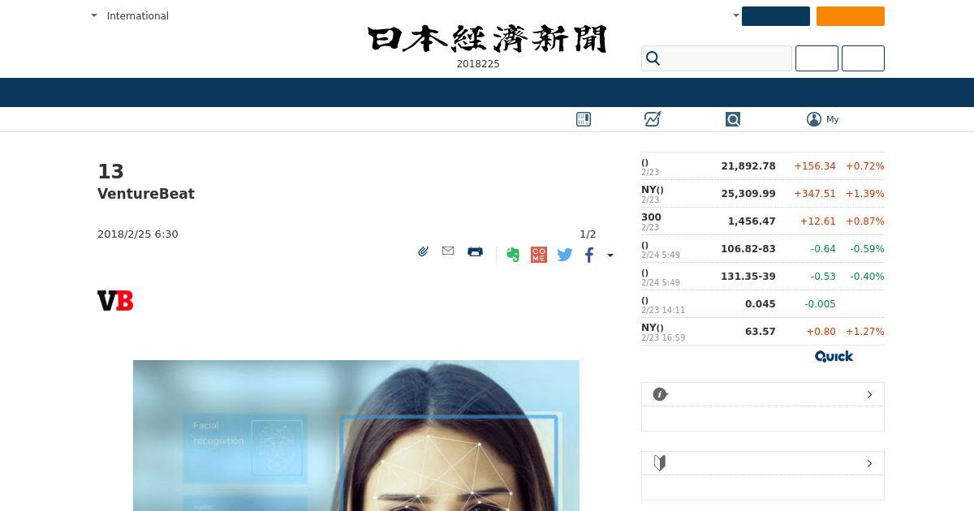The width and height of the screenshot is (974, 511).
Task: Click the first outlined button beside search
Action: (817, 58)
